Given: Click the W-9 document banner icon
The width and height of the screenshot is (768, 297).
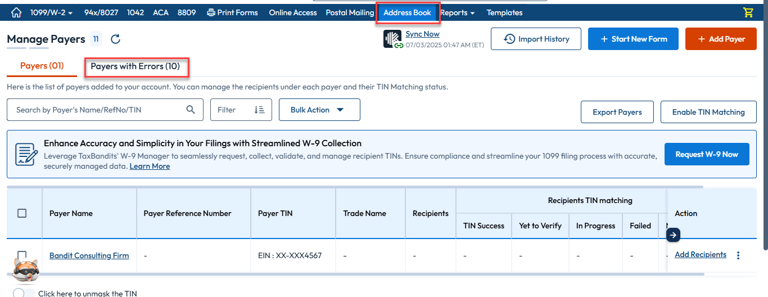Looking at the screenshot, I should [26, 155].
